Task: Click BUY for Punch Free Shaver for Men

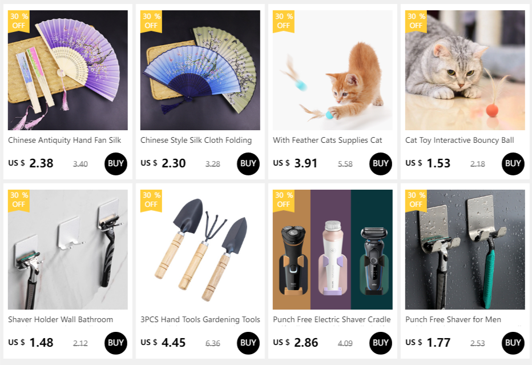Action: [513, 343]
